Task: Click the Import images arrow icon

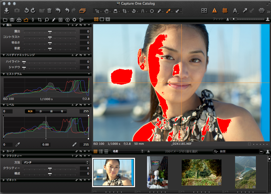Action: tap(7, 11)
